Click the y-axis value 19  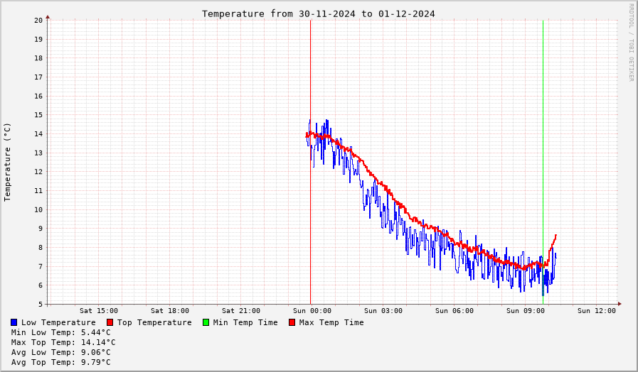pos(38,39)
